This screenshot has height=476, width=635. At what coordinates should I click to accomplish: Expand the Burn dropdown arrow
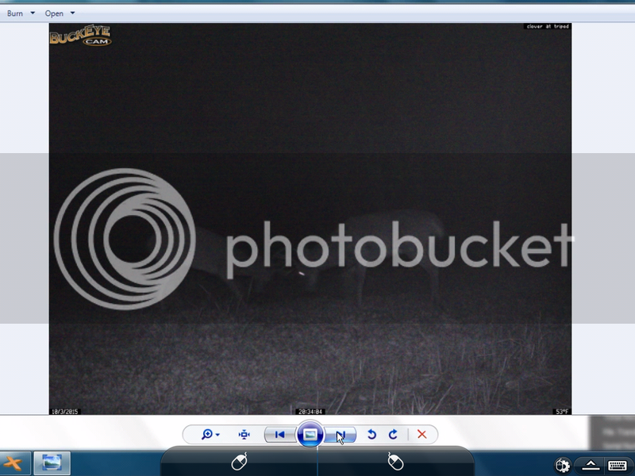point(33,13)
